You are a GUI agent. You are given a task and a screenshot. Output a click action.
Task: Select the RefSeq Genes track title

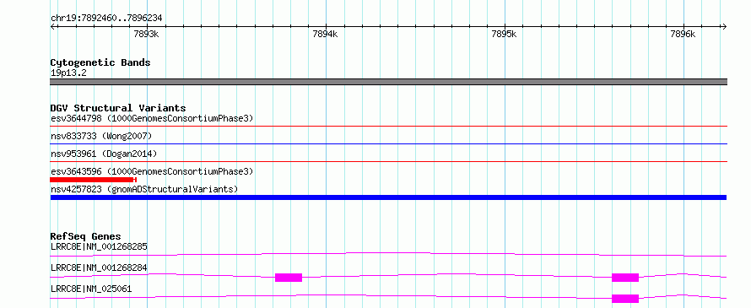tap(85, 236)
